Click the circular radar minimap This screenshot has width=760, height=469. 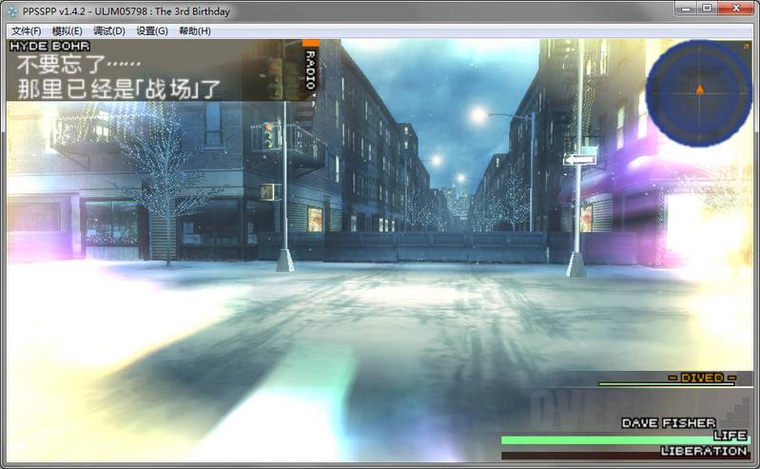pyautogui.click(x=699, y=92)
